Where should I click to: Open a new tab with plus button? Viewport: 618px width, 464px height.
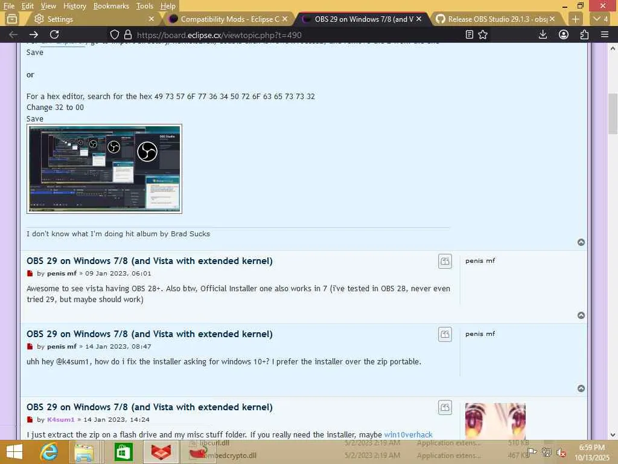click(575, 19)
